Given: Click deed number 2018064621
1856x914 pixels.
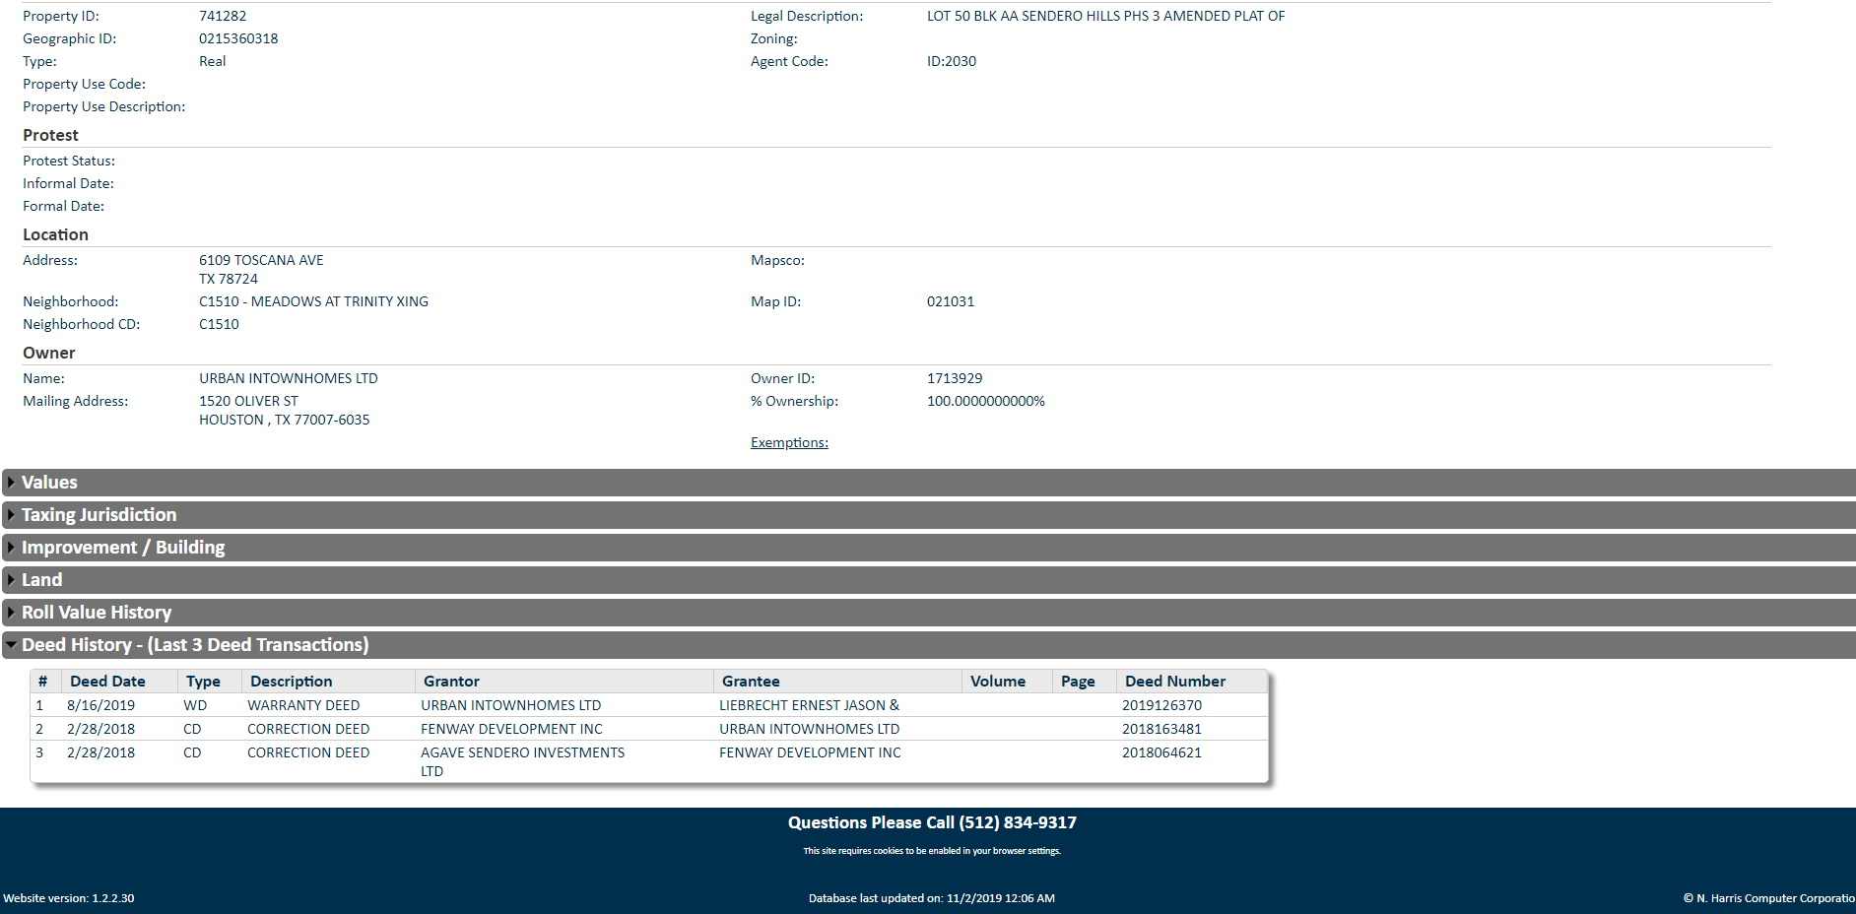Looking at the screenshot, I should 1161,752.
